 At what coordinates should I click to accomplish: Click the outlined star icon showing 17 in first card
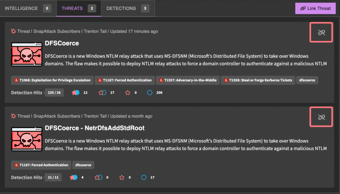[x=102, y=93]
